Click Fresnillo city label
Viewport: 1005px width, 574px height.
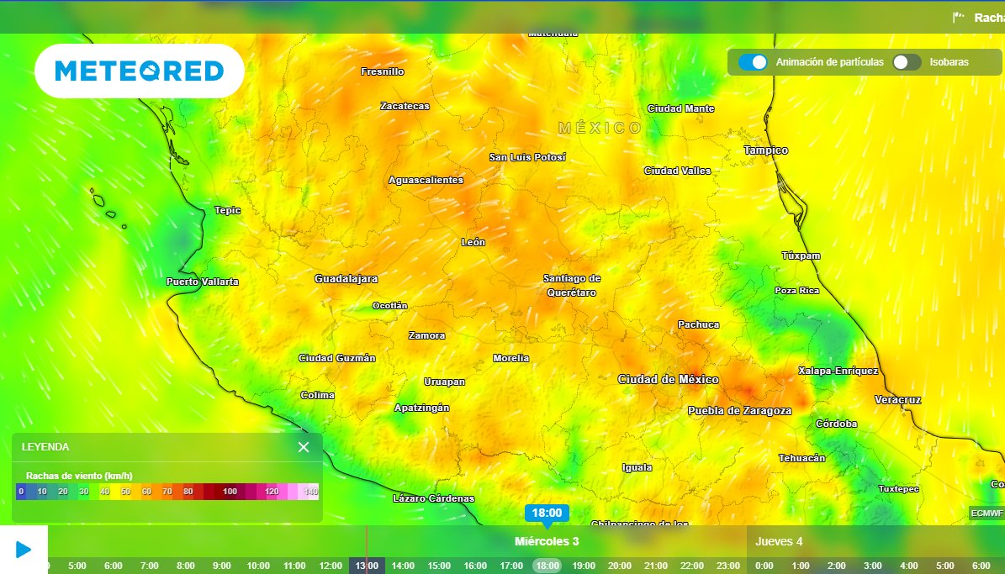[383, 71]
